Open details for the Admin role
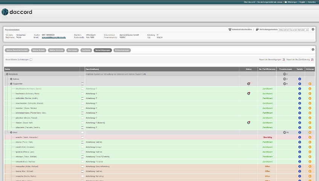The width and height of the screenshot is (319, 181). (x=299, y=79)
